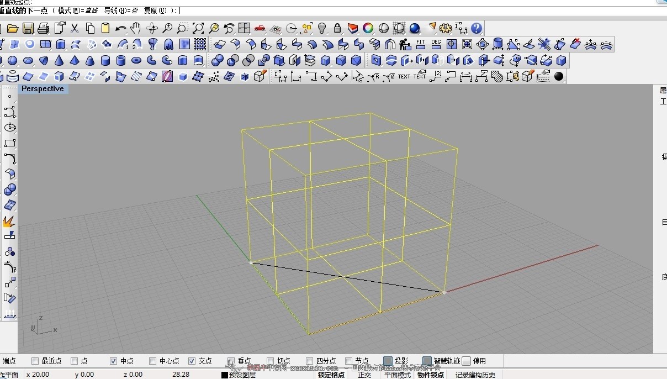The width and height of the screenshot is (667, 379).
Task: Click the Perspective viewport title tab
Action: coord(43,89)
